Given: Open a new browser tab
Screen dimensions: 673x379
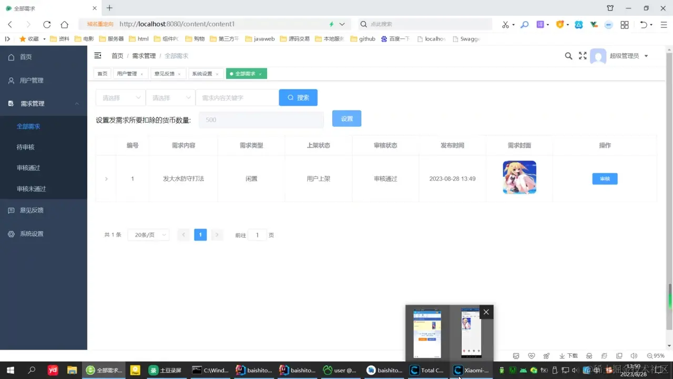Looking at the screenshot, I should point(109,8).
